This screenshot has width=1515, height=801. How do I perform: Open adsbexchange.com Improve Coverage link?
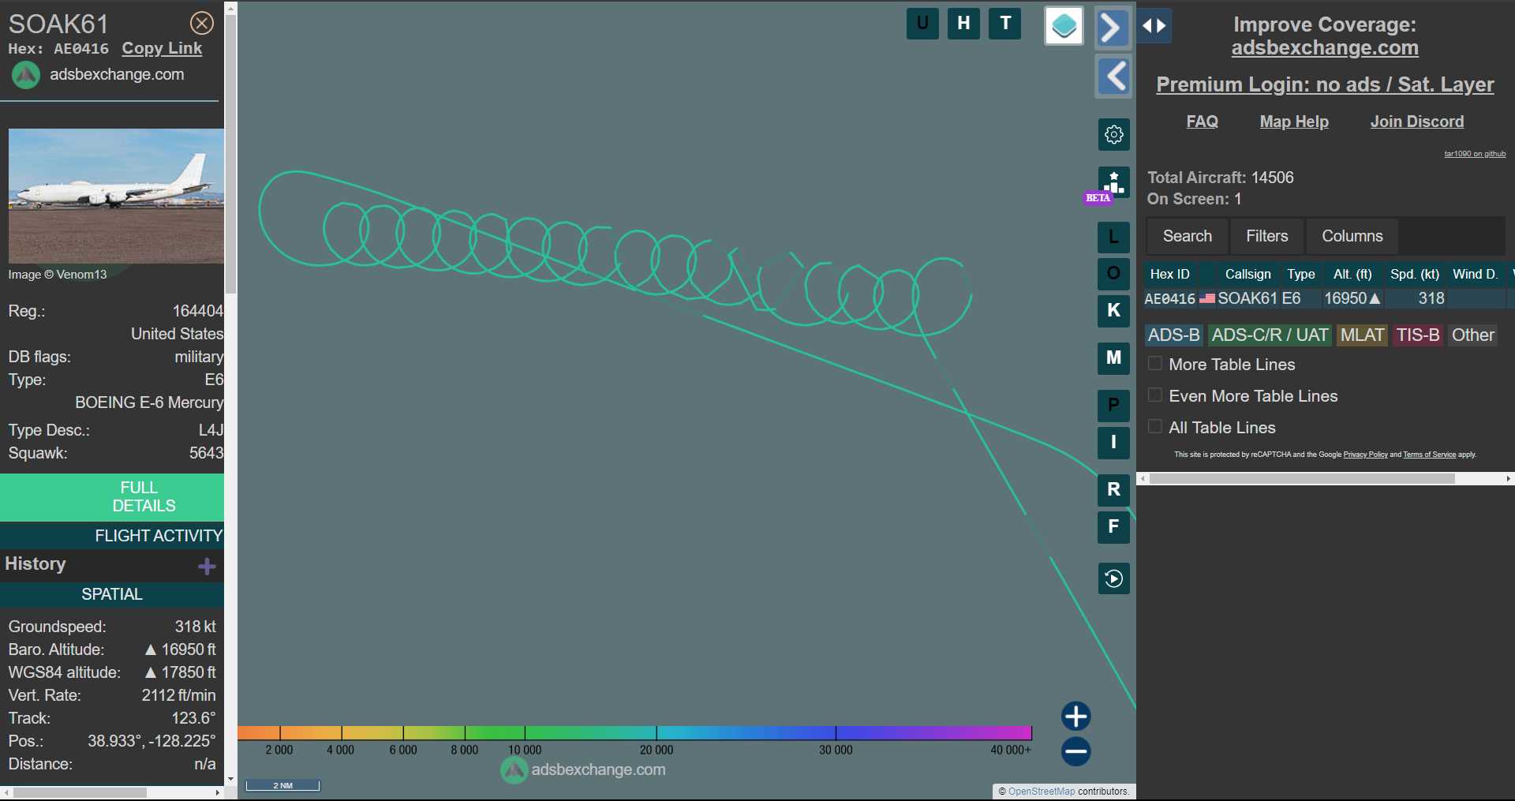[1325, 48]
